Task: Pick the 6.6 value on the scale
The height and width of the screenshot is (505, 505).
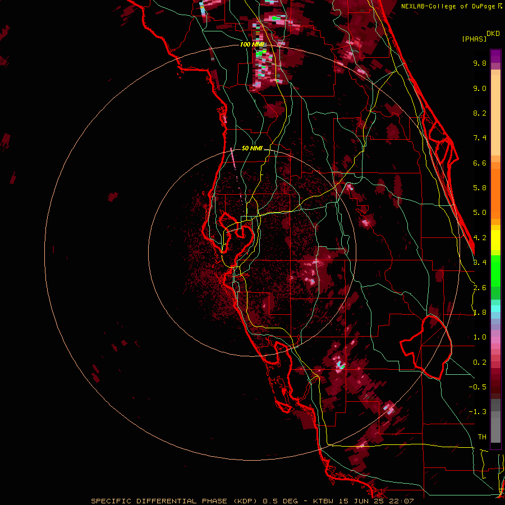Action: coord(480,163)
